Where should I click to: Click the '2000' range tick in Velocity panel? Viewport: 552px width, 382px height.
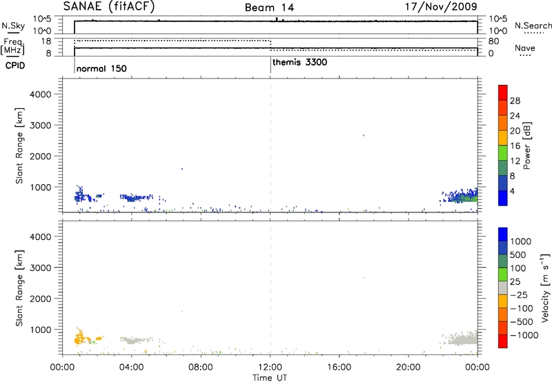pos(41,299)
